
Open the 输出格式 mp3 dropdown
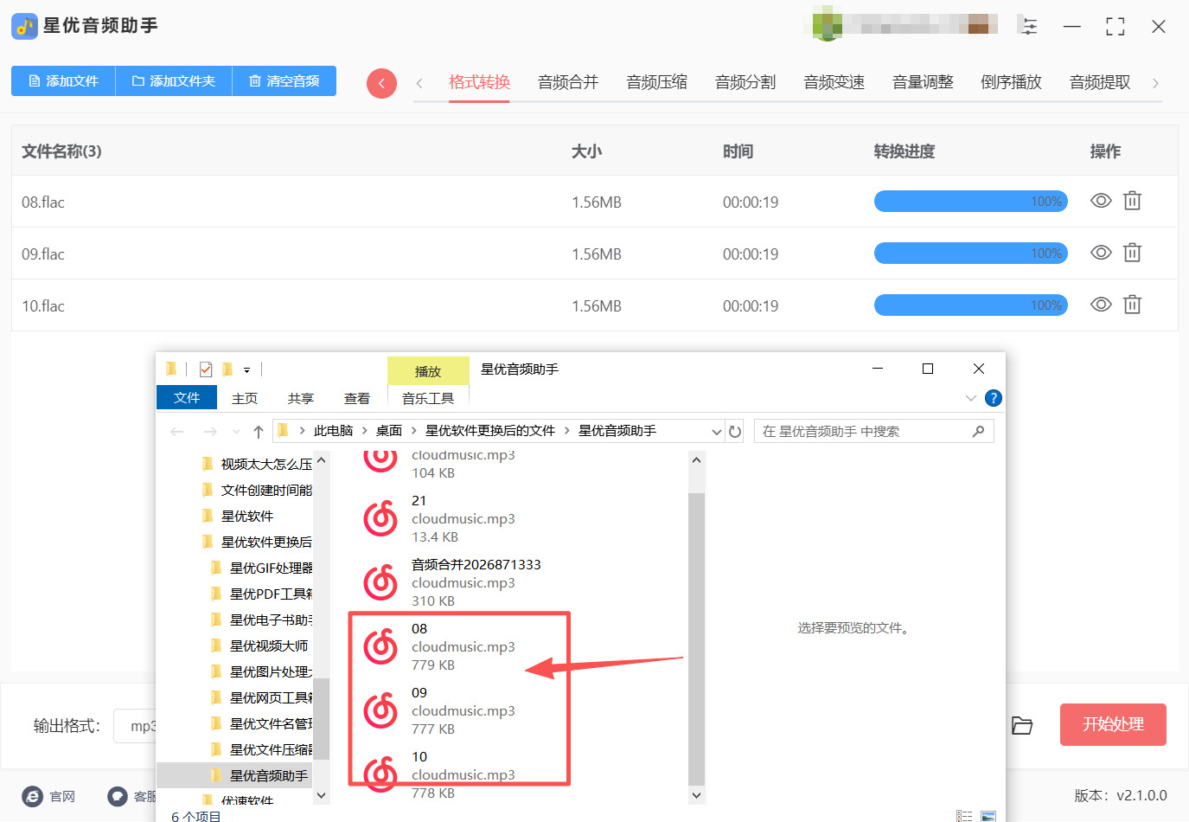136,726
